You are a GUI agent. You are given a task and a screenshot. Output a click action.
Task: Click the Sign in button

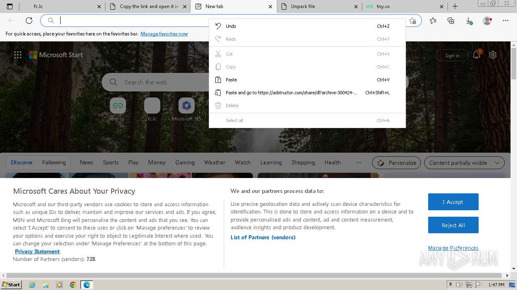(452, 55)
